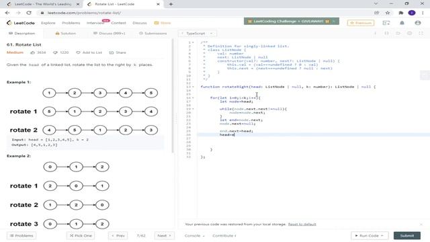Dismiss the LeetCoding Challenge banner

[x=334, y=21]
